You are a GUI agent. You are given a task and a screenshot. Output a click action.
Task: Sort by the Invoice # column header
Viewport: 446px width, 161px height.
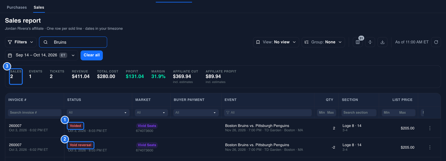point(18,100)
